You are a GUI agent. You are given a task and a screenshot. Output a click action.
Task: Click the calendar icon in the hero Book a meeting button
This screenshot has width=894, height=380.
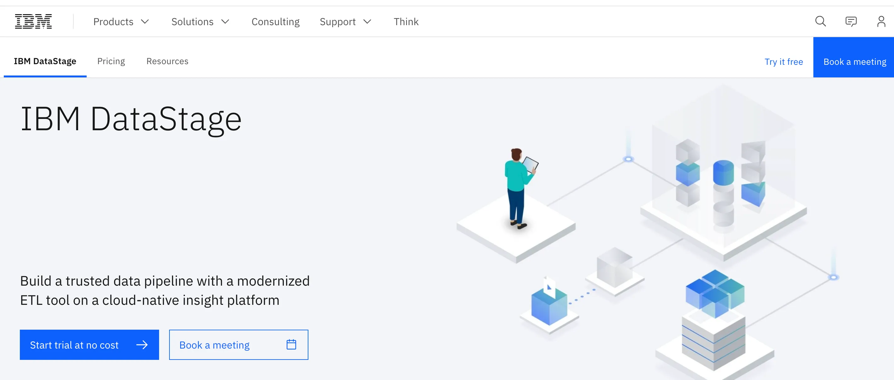[x=291, y=344]
